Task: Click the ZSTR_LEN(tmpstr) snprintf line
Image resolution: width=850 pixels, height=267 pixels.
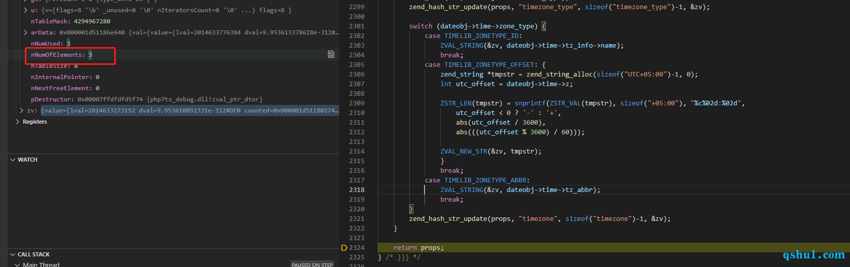Action: tap(593, 103)
